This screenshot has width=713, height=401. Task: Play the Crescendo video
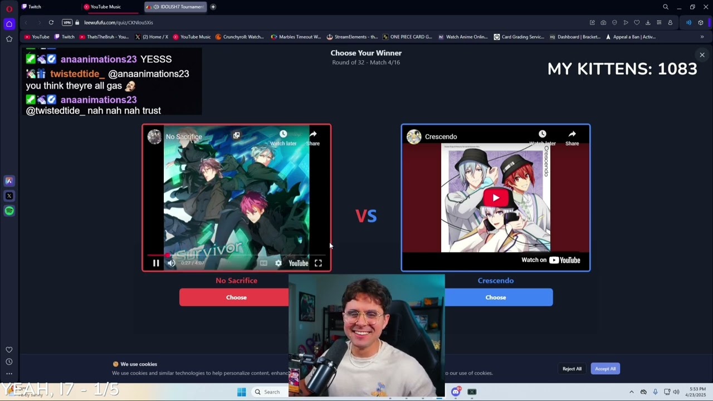click(x=496, y=198)
